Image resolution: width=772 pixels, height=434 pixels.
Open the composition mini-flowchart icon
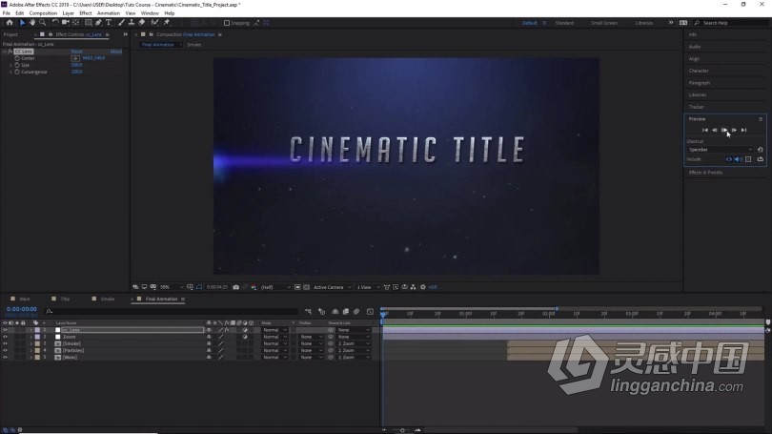(x=308, y=311)
